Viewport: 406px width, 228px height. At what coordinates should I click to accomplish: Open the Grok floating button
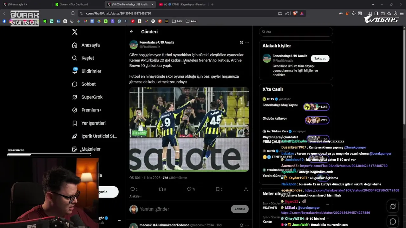pyautogui.click(x=393, y=206)
